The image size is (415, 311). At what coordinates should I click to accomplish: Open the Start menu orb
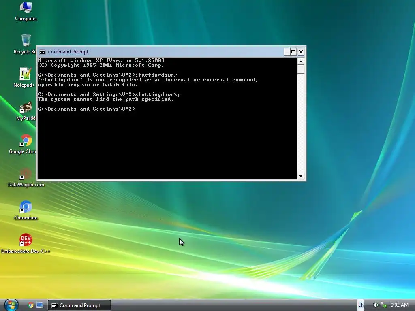click(11, 305)
